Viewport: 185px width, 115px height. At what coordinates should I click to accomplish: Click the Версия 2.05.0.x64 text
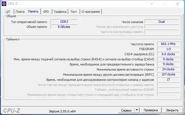[x=63, y=111]
